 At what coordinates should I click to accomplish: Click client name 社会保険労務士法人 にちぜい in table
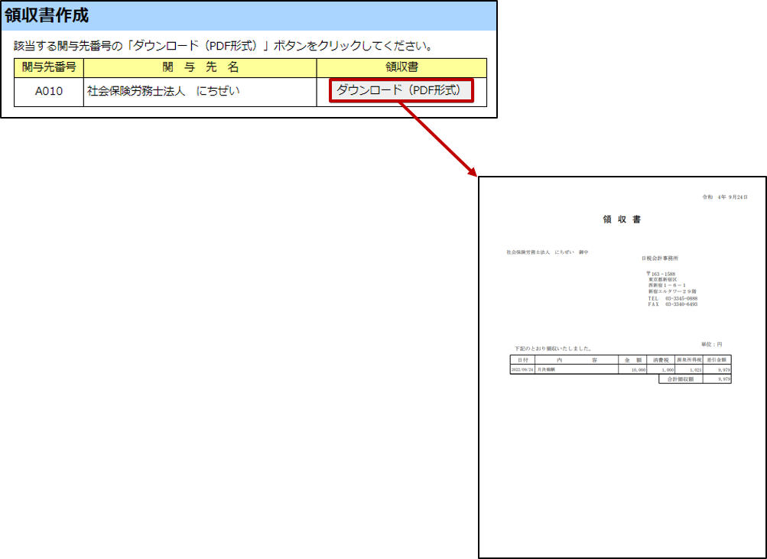tap(163, 91)
